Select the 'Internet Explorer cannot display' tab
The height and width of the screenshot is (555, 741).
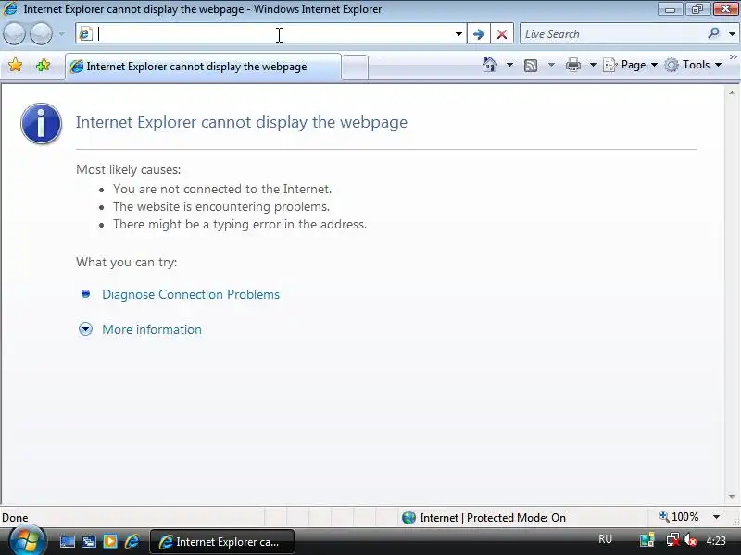click(203, 67)
